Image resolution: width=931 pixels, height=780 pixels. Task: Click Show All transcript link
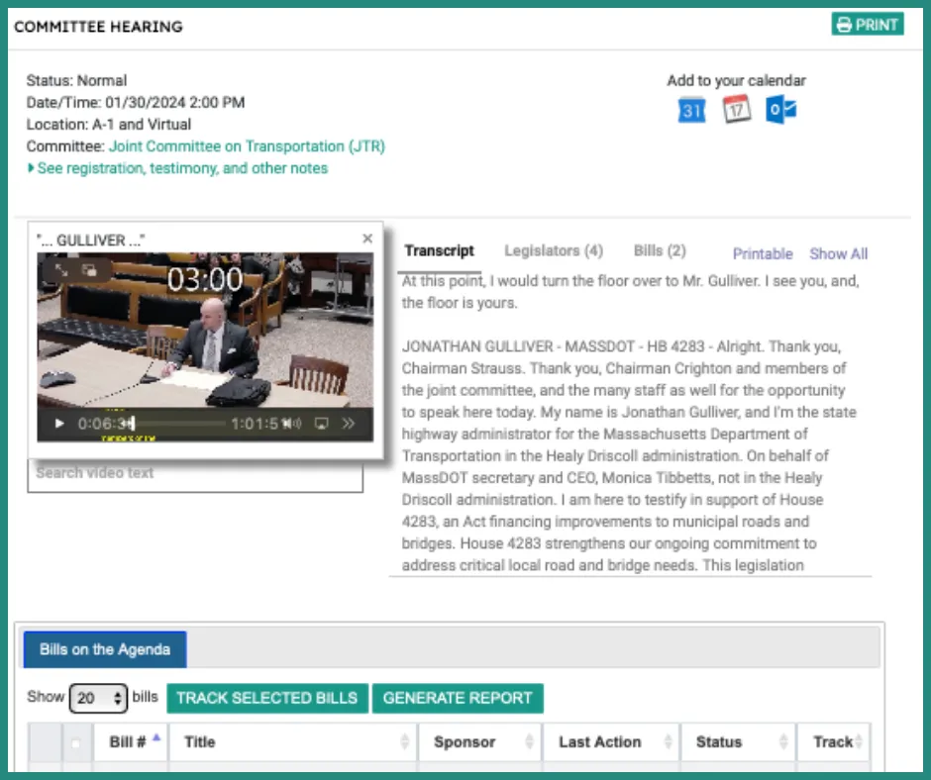click(x=838, y=254)
